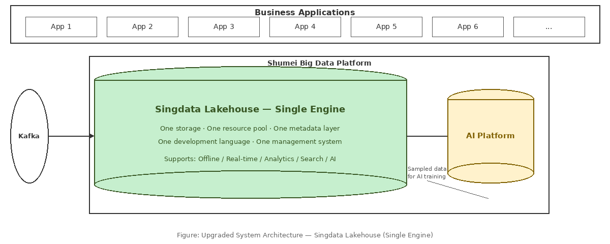Click the 'One development language' text line
This screenshot has width=610, height=244.
coord(250,142)
